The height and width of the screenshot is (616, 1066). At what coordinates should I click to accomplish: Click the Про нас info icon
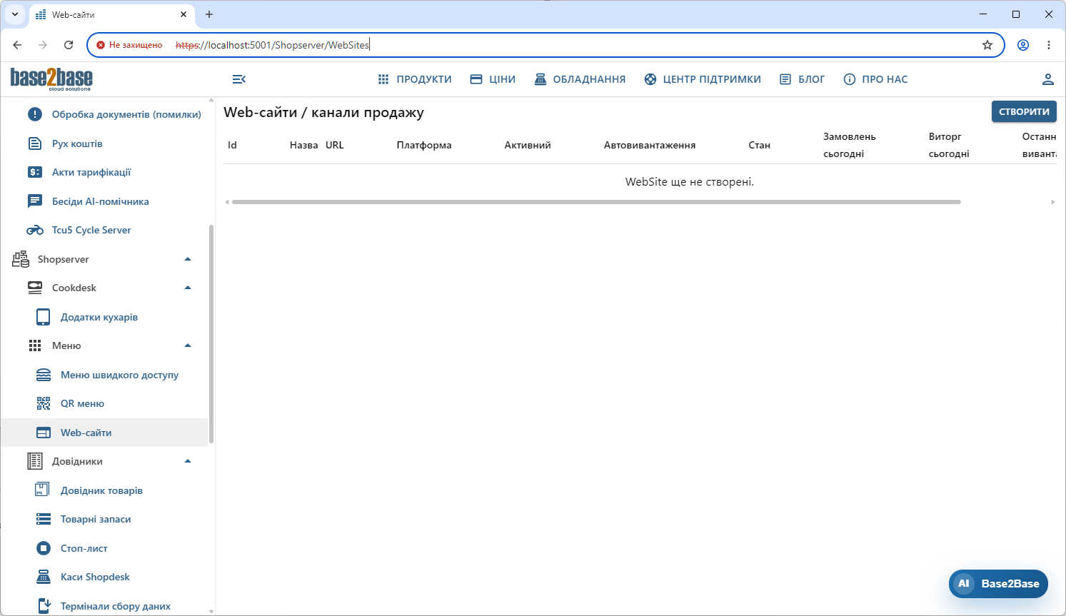[x=850, y=79]
